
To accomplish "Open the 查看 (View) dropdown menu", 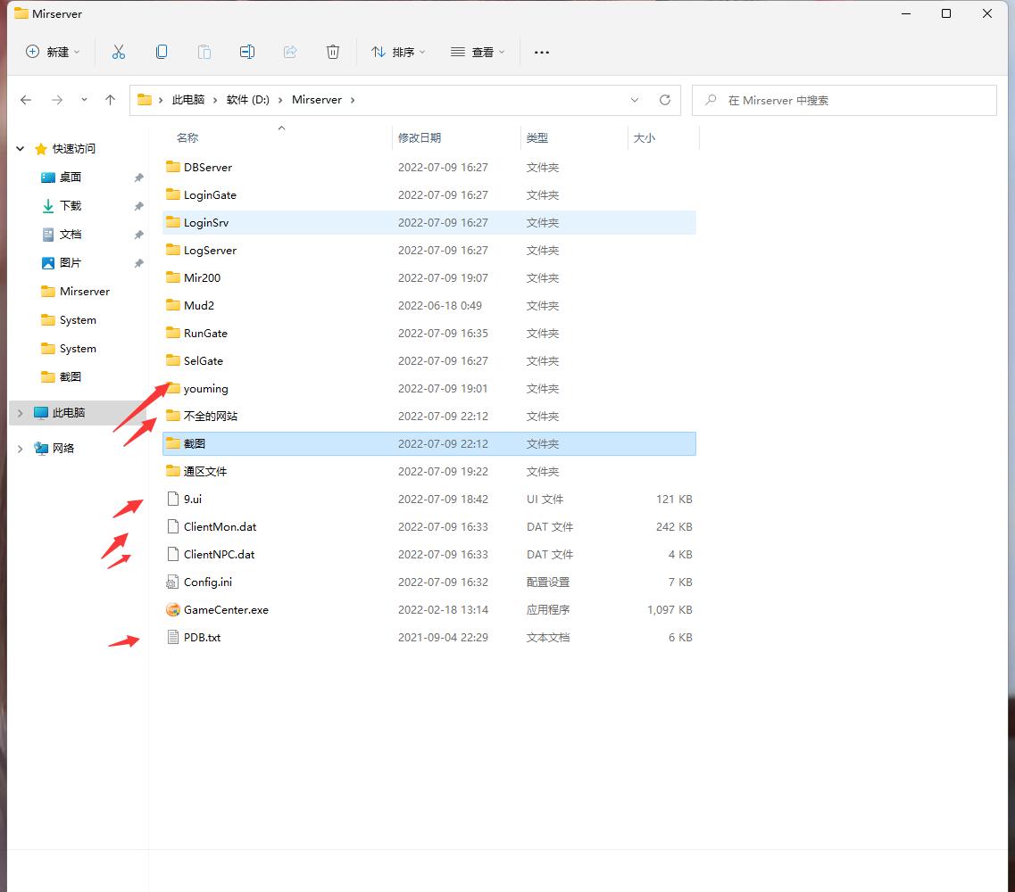I will click(x=478, y=52).
